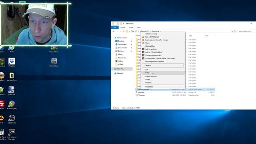
Task: Click the VacuumPro folder icon beside ImgBurn
Action: tap(12, 76)
